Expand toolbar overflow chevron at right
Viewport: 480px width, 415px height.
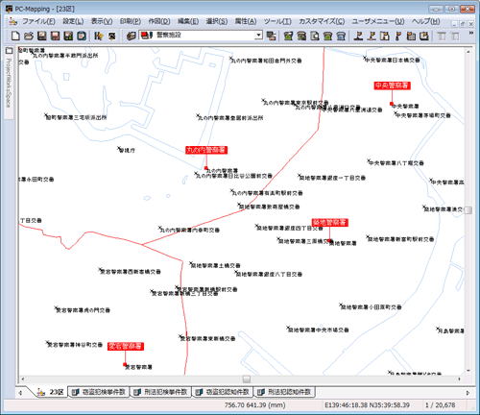tap(471, 33)
